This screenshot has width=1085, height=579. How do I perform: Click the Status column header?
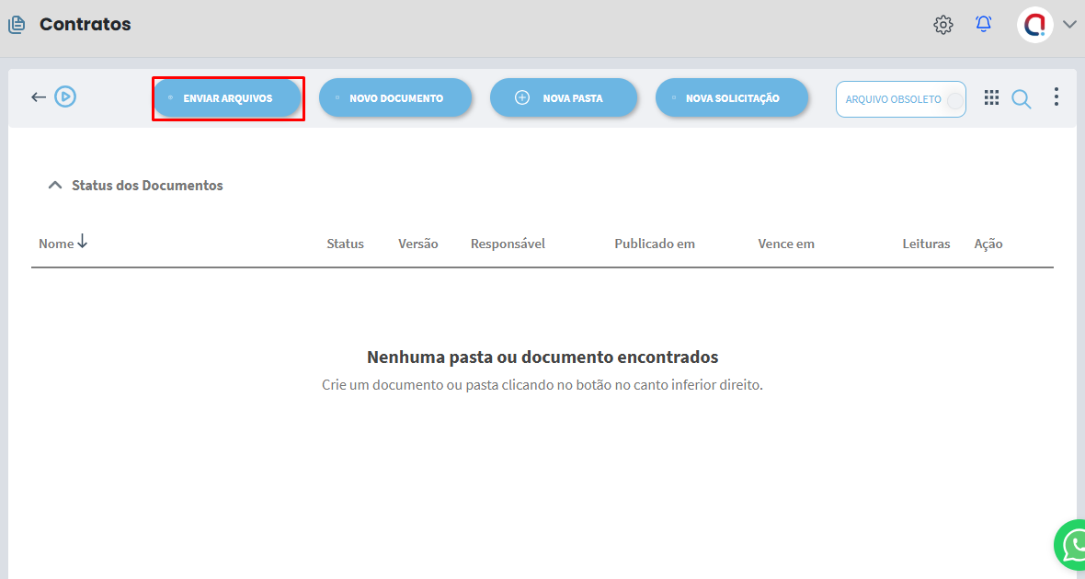[x=345, y=244]
